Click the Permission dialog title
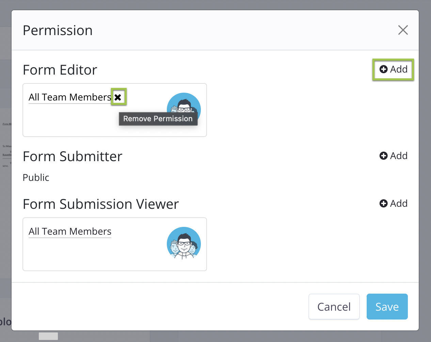 pos(58,31)
